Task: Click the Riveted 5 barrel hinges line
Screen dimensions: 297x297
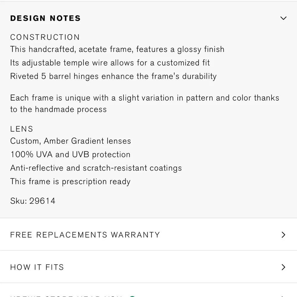Action: [113, 76]
